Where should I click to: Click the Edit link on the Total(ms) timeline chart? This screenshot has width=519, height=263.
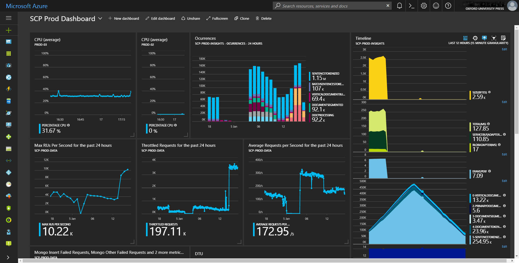click(x=504, y=102)
